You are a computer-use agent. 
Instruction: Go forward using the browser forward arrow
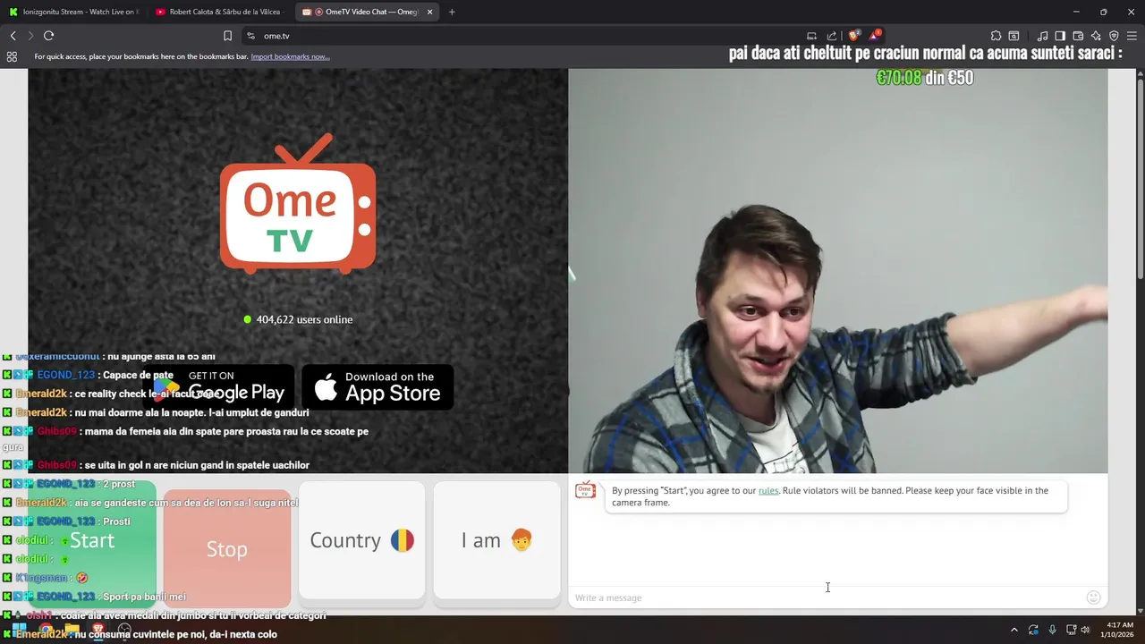(x=30, y=36)
